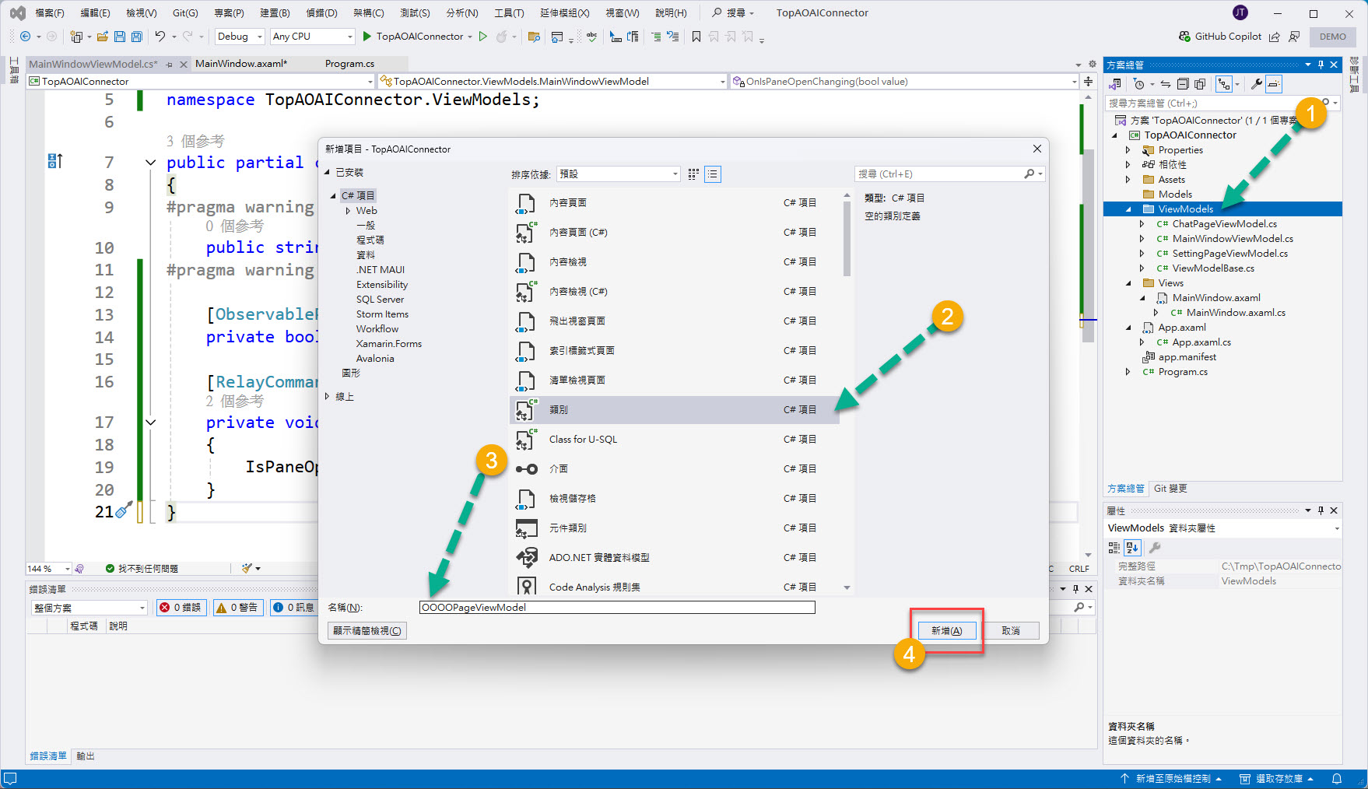The image size is (1368, 789).
Task: Select .NET MAUI category in dialog tree
Action: [381, 270]
